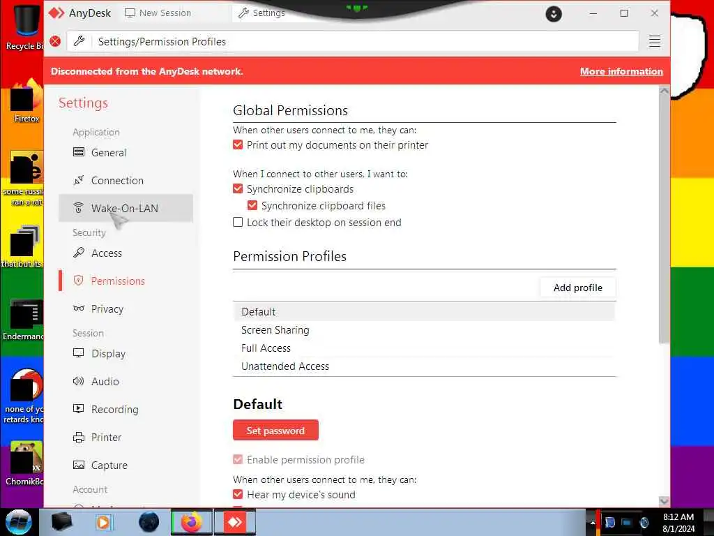This screenshot has width=714, height=536.
Task: Open Firefox desktop shortcut
Action: 26,101
